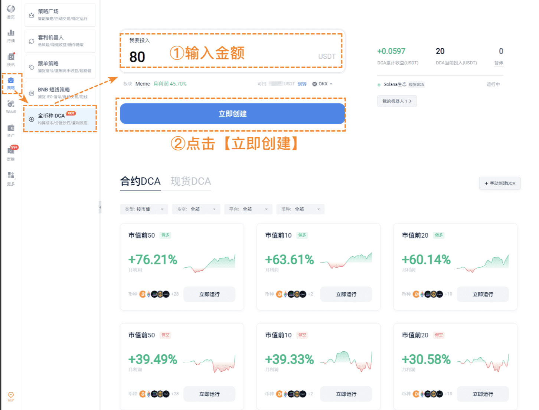
Task: Select the Meme sector selector
Action: [x=143, y=84]
